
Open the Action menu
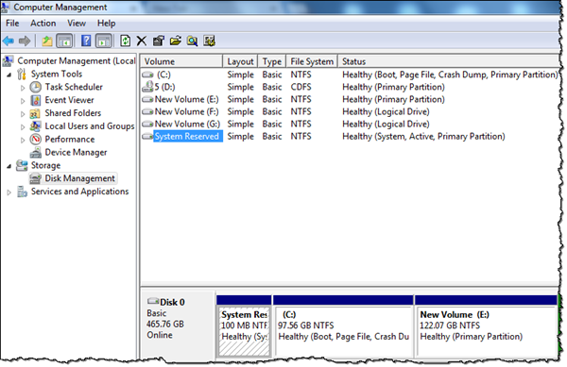point(43,23)
